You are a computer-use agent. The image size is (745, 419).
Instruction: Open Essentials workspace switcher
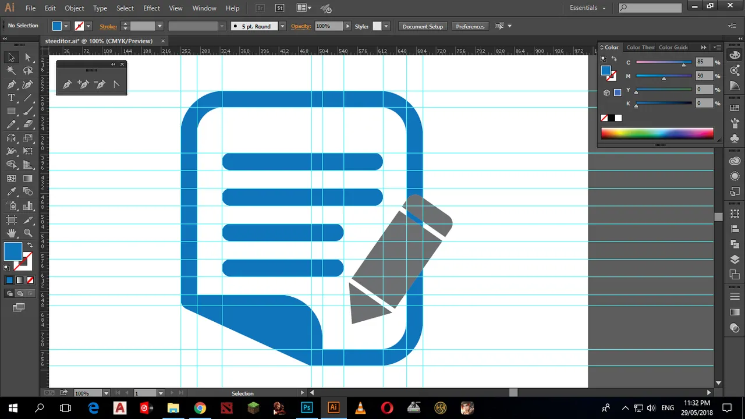[588, 8]
